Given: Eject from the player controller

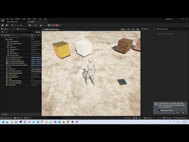Looking at the screenshot, I should 57,25.
